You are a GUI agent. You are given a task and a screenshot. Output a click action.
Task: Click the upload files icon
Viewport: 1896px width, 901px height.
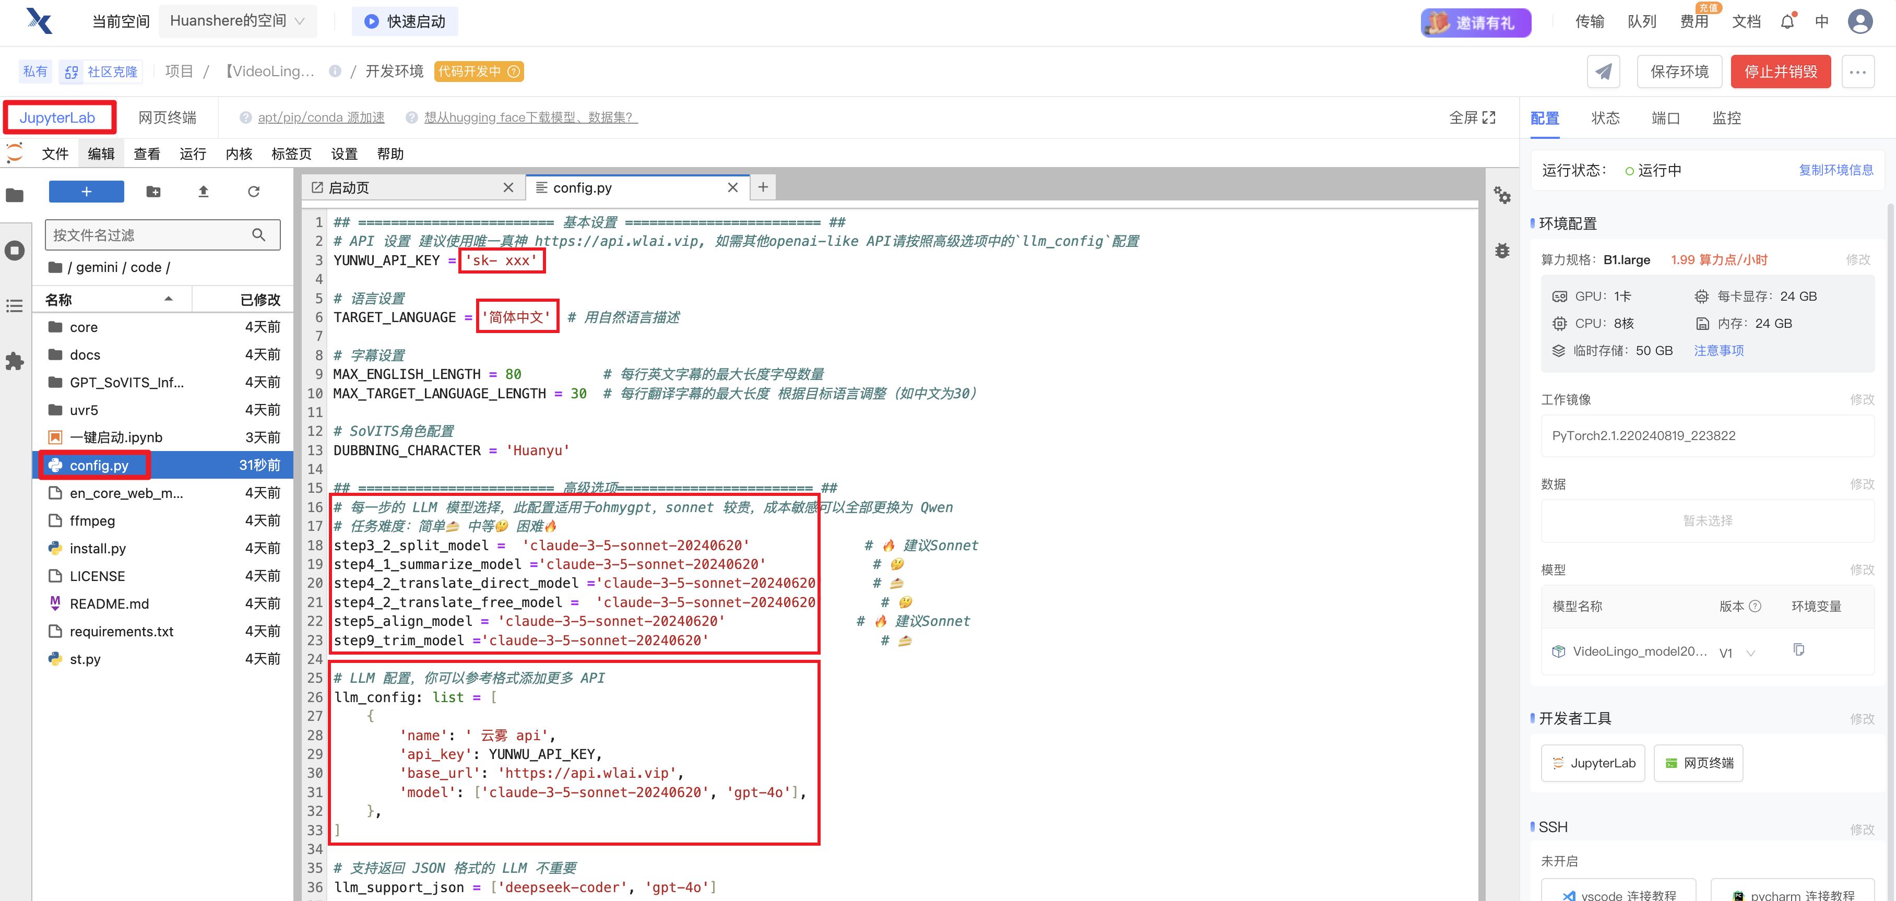click(203, 192)
